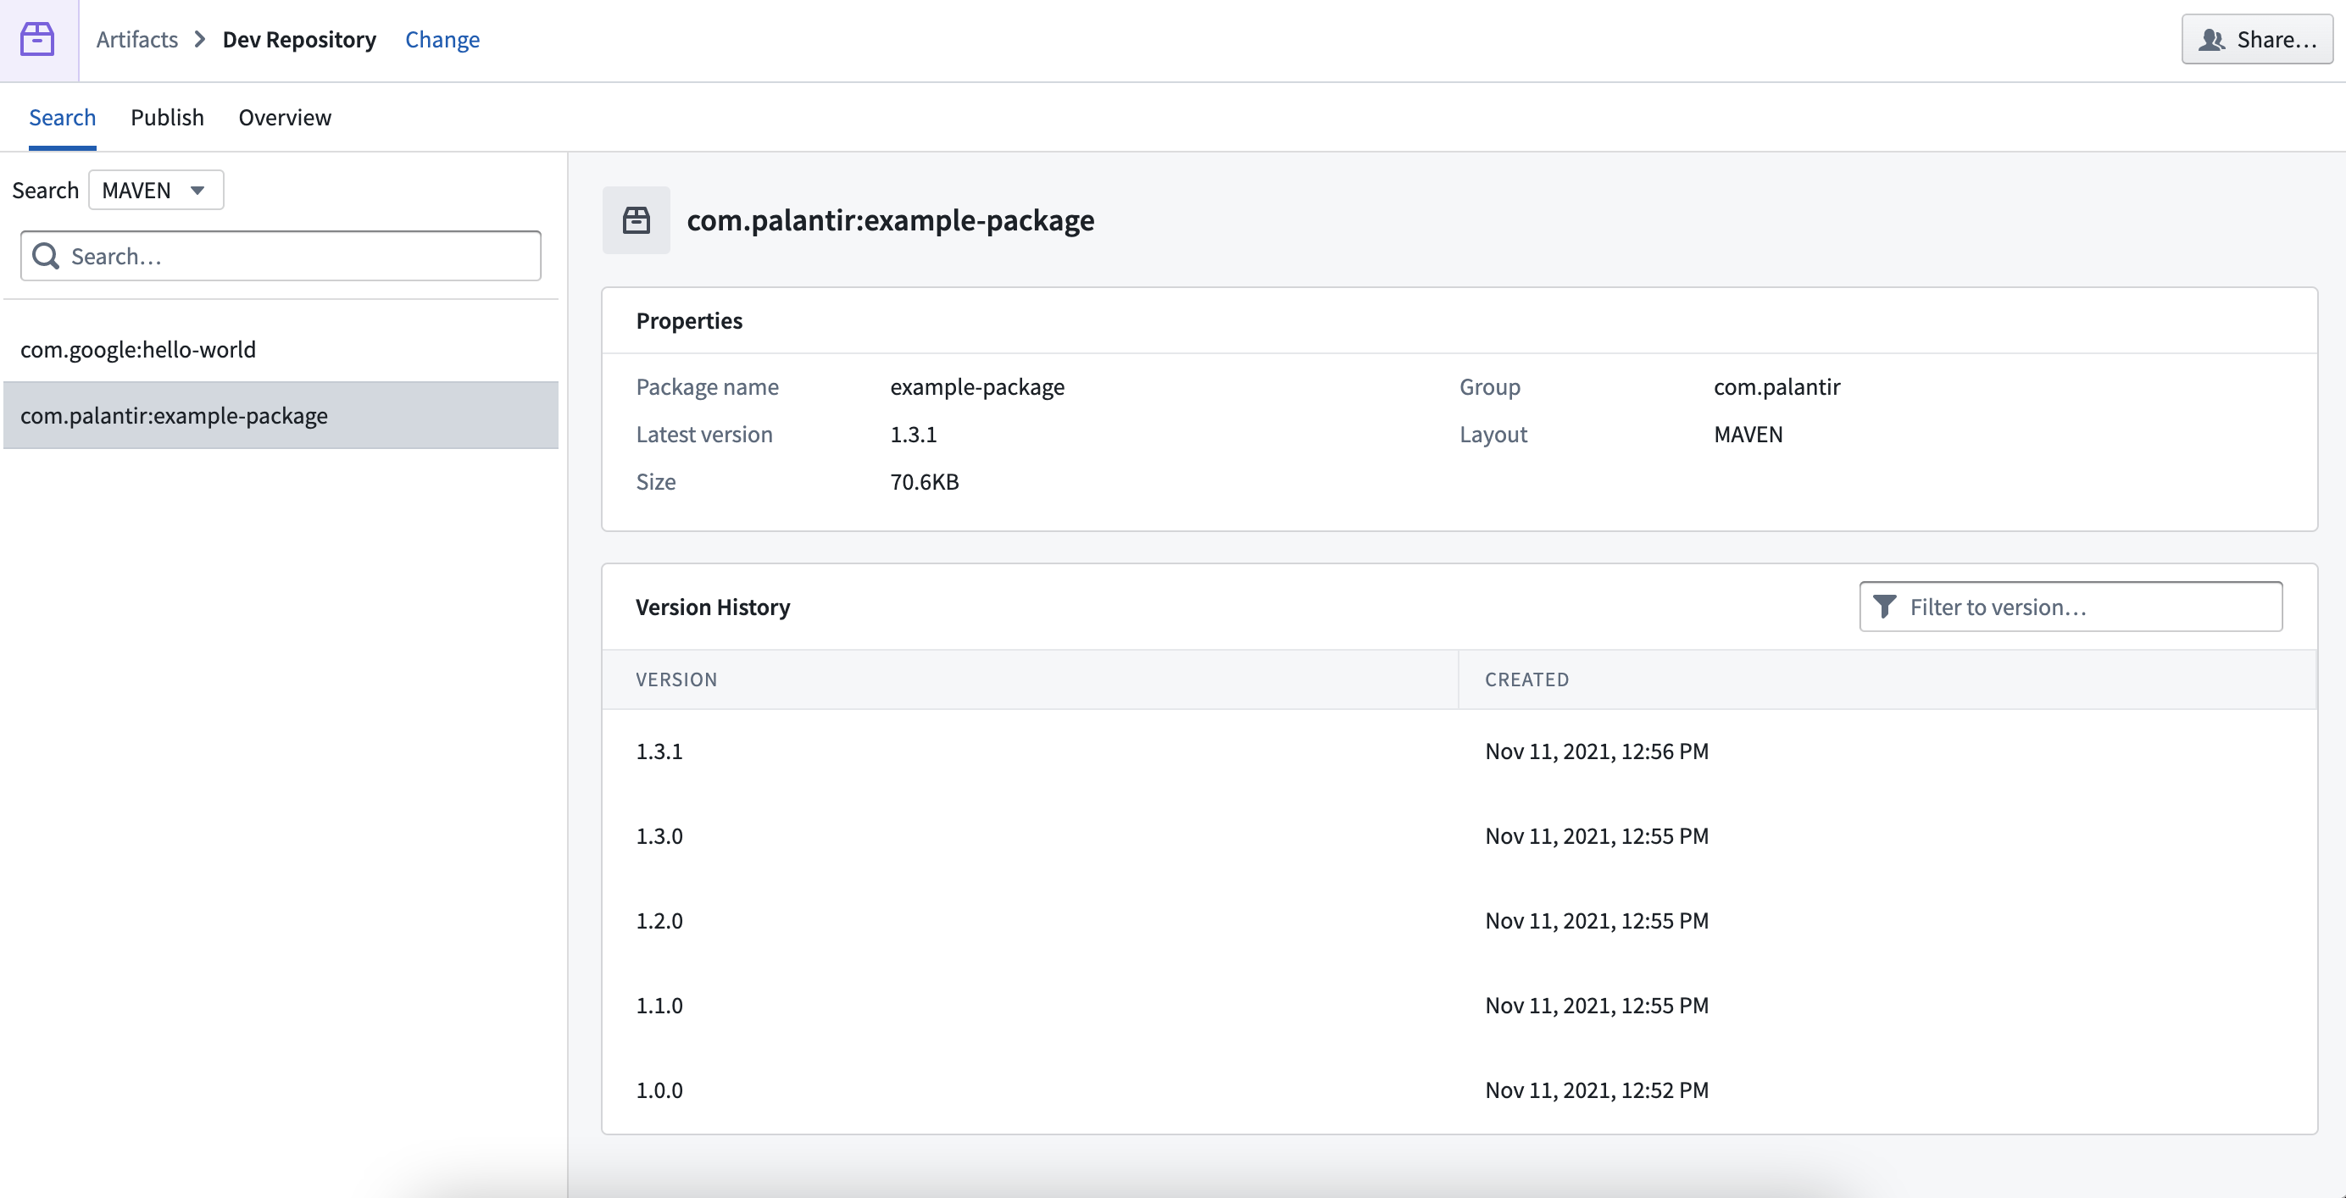Click the Search input field
The width and height of the screenshot is (2346, 1198).
[281, 255]
